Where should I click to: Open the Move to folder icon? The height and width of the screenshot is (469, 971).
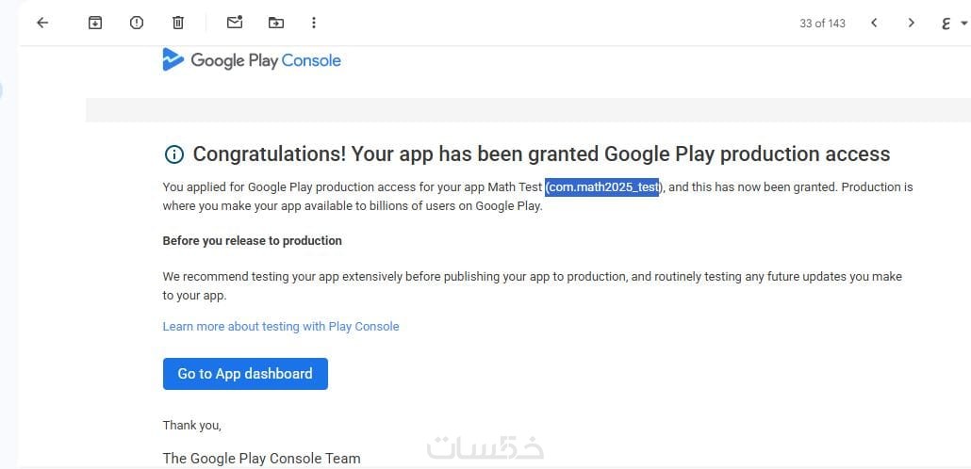(x=275, y=23)
